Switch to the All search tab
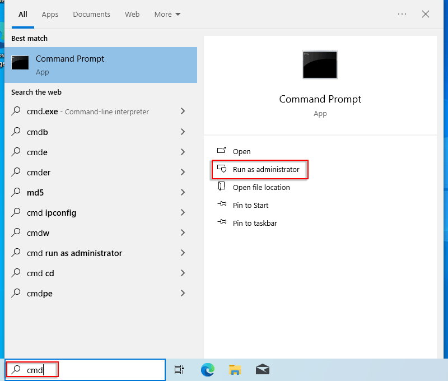The image size is (448, 381). (23, 15)
